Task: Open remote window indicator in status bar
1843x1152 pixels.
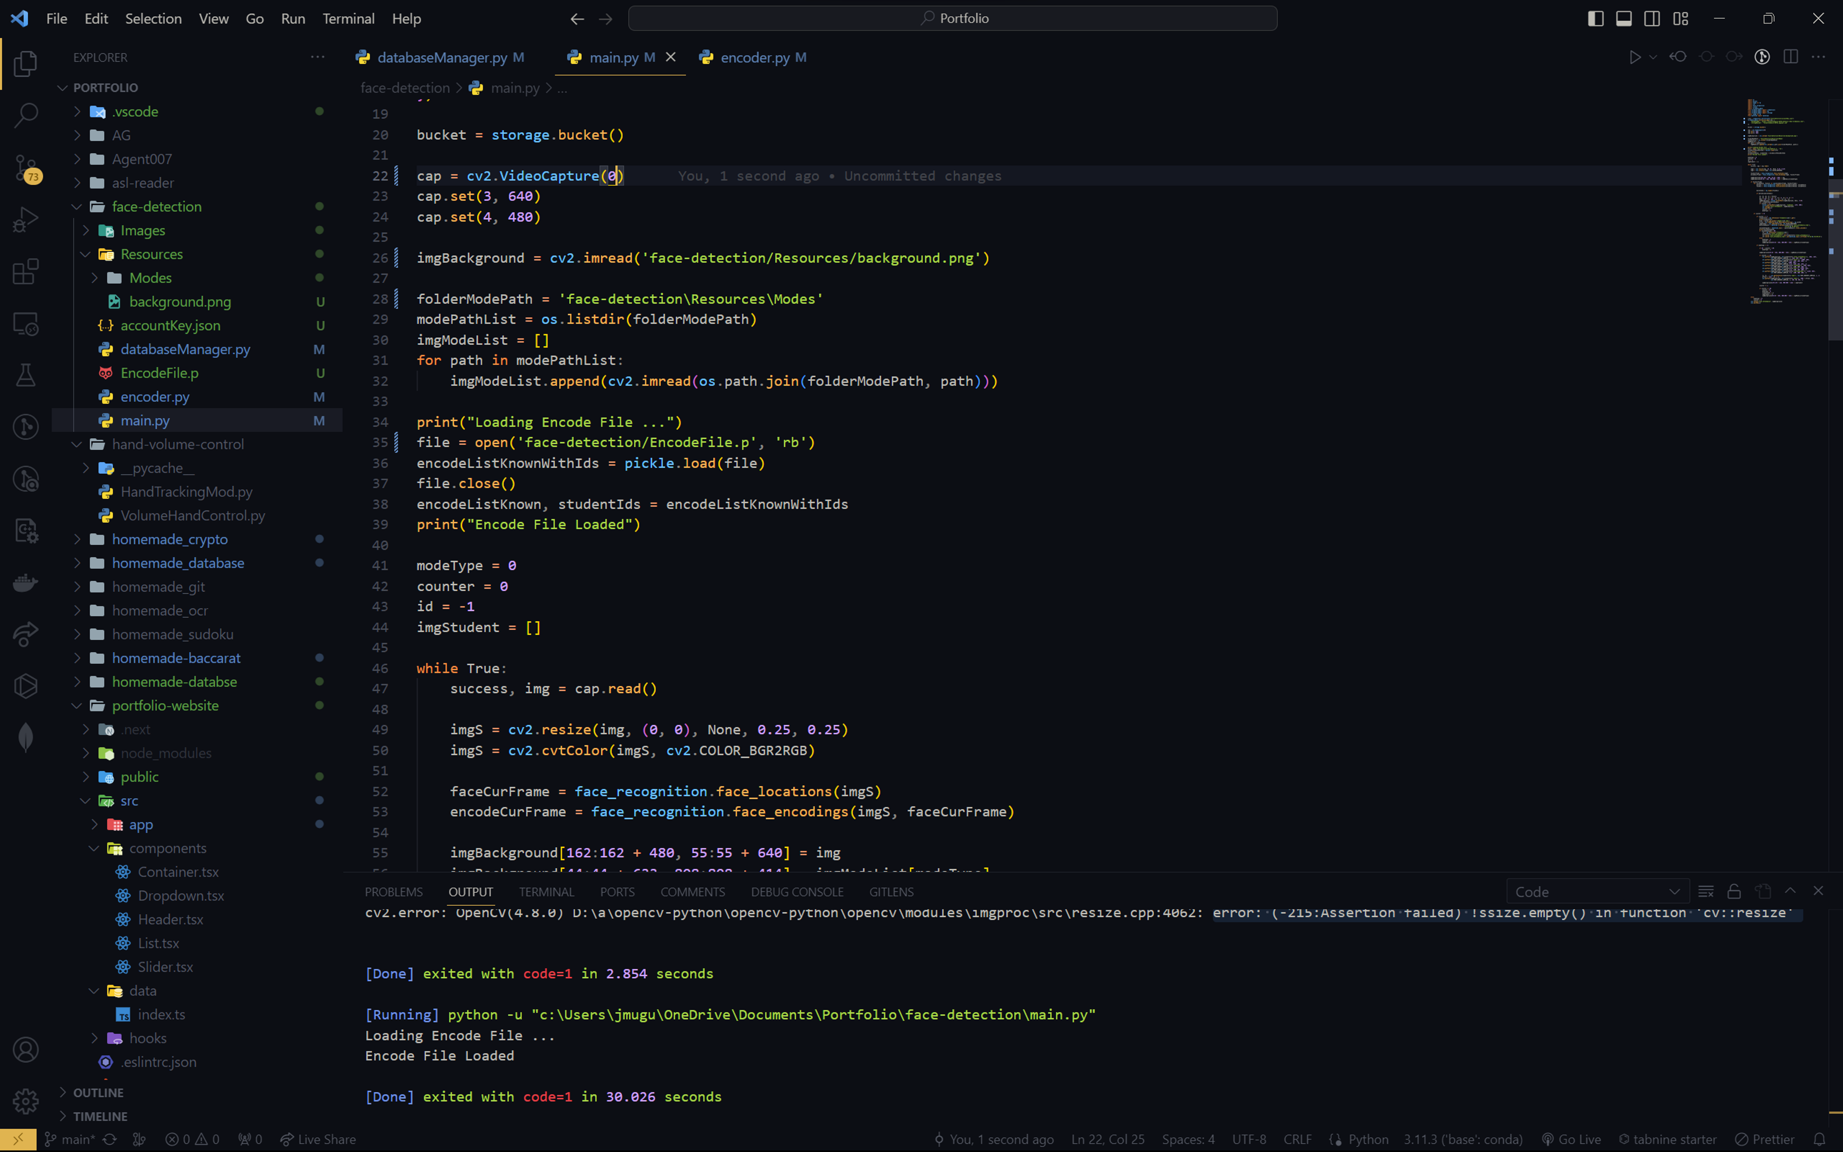Action: (18, 1139)
